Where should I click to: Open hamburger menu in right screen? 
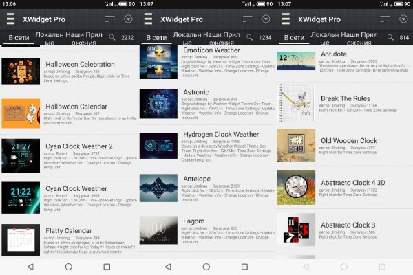coord(286,19)
